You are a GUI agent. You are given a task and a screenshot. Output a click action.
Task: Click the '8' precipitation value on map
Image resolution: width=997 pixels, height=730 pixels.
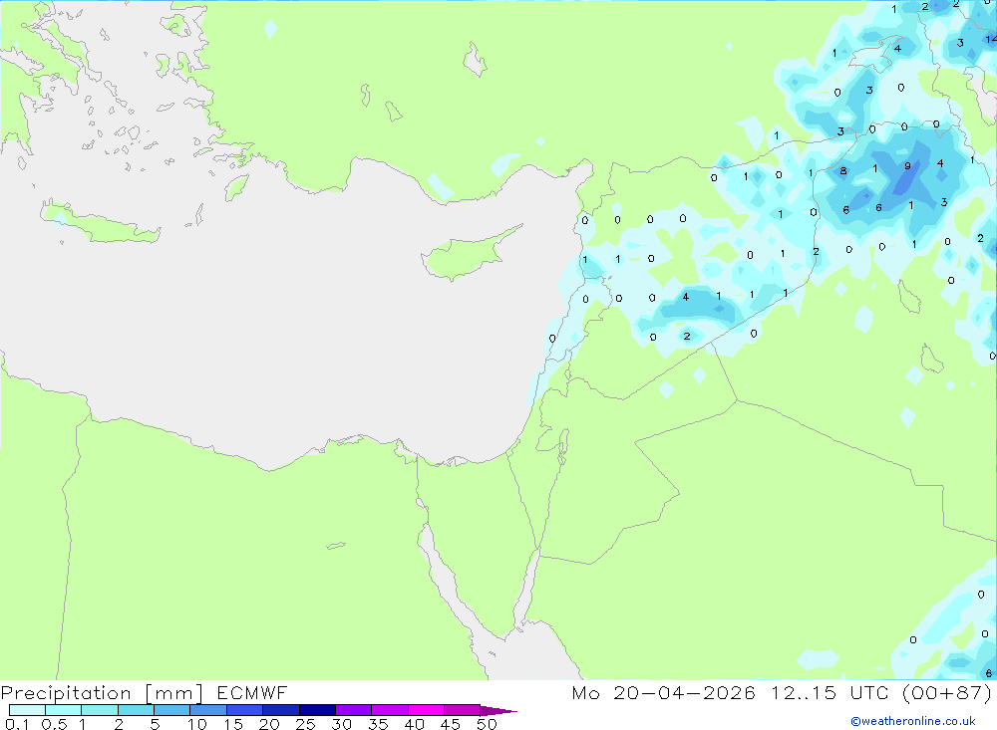pos(843,171)
